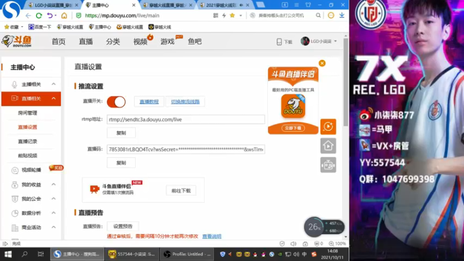Select 前贴视频 in the sidebar
This screenshot has height=261, width=464.
click(x=27, y=155)
